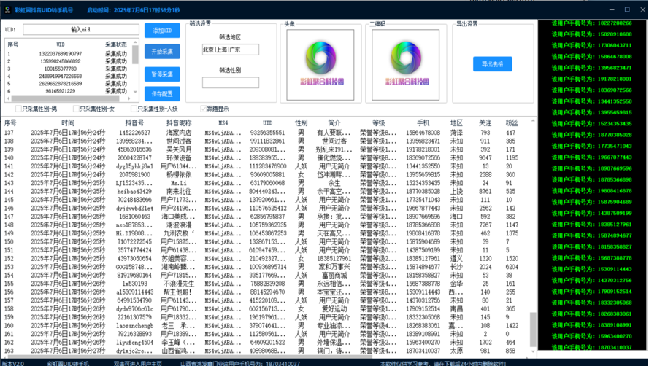Check the 只采集性别-人妖 option
Screen dimensions: 649x366
click(134, 109)
